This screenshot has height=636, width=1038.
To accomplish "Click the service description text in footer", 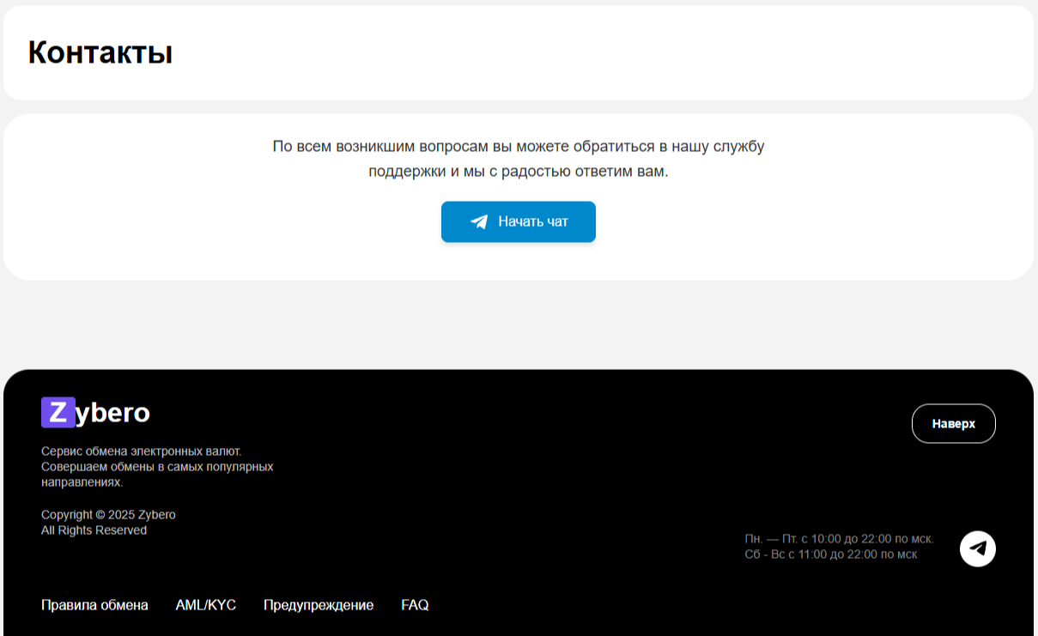I will pyautogui.click(x=157, y=466).
